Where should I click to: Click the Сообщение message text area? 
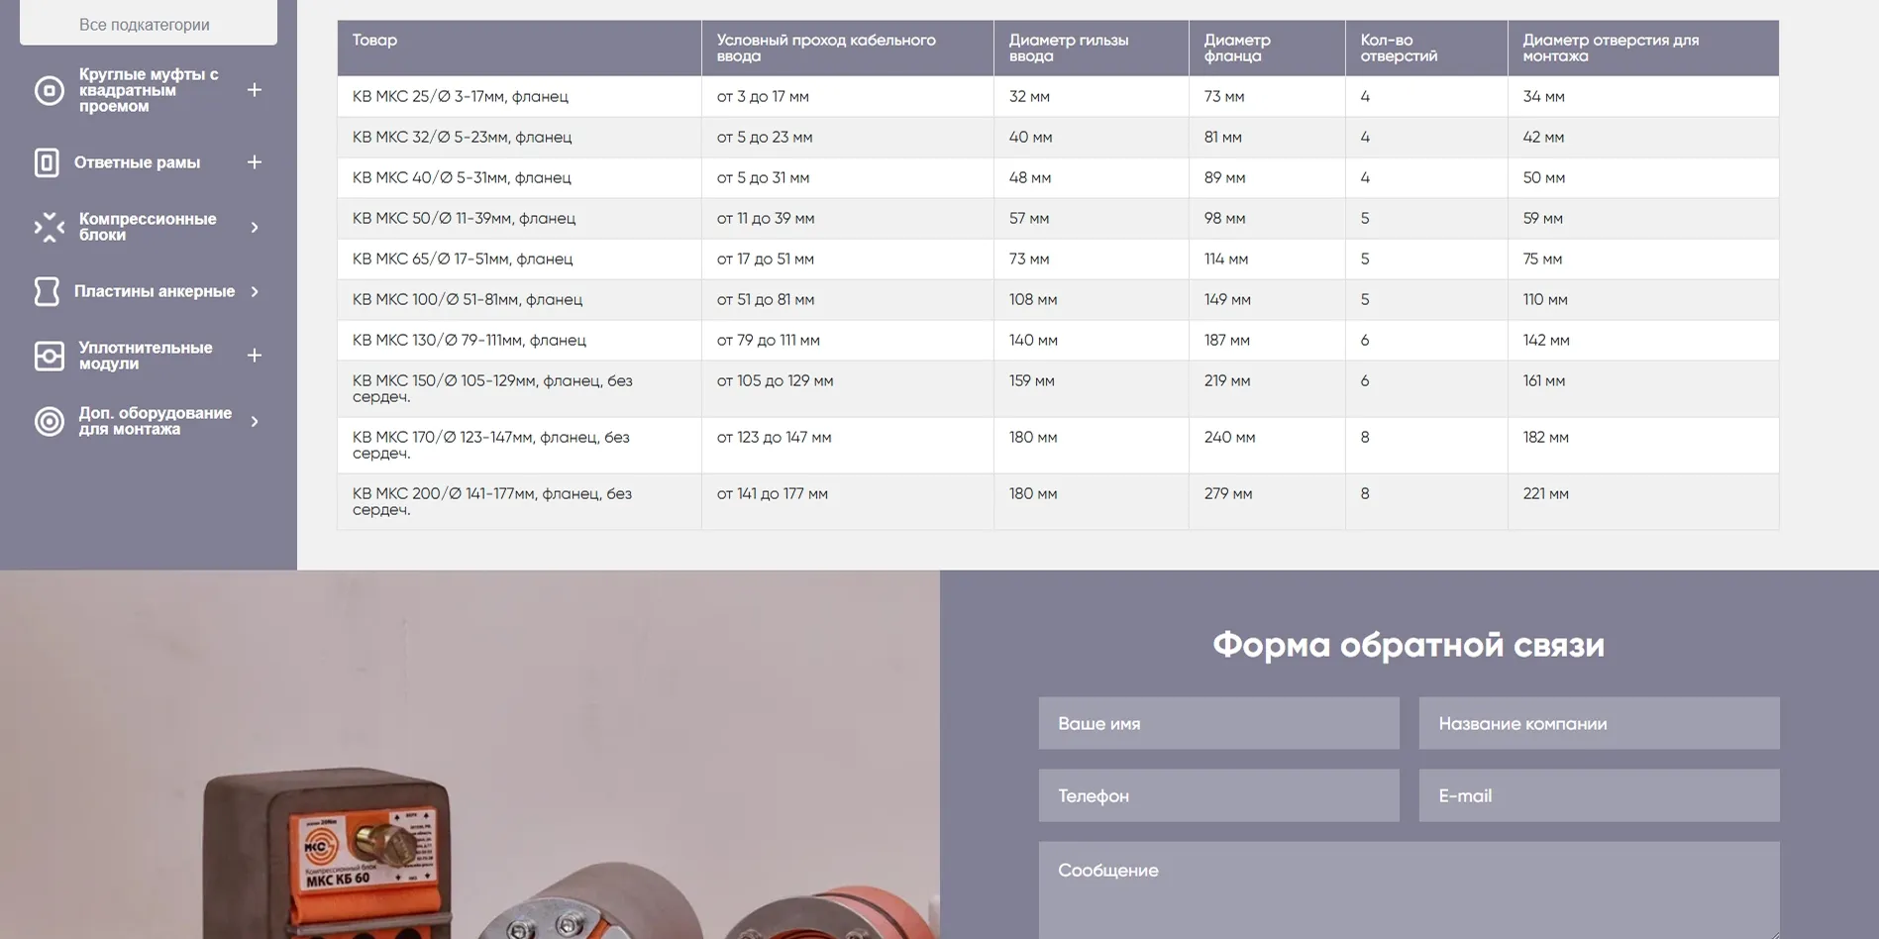tap(1409, 890)
